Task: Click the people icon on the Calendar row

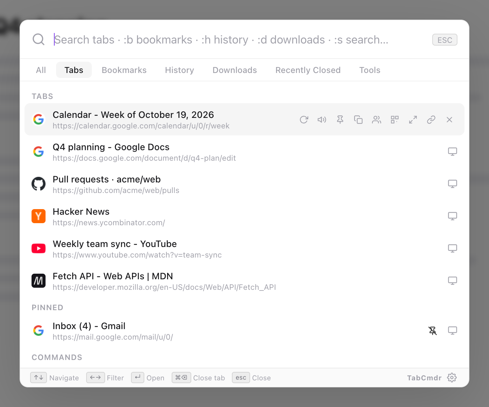Action: click(377, 120)
